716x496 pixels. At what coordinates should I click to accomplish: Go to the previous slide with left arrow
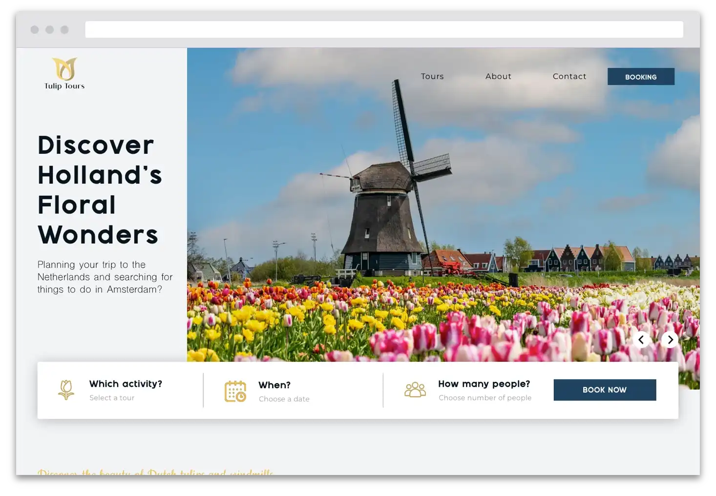pos(641,340)
